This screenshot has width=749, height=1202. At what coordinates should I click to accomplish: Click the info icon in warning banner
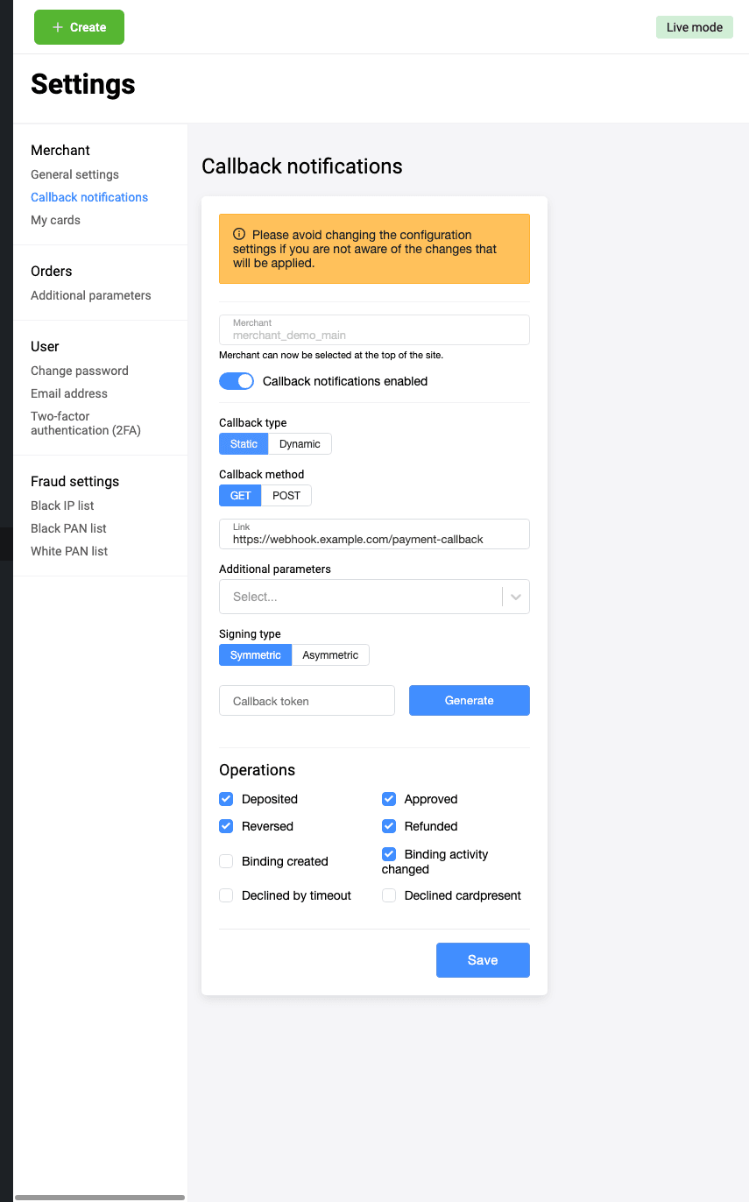tap(239, 235)
